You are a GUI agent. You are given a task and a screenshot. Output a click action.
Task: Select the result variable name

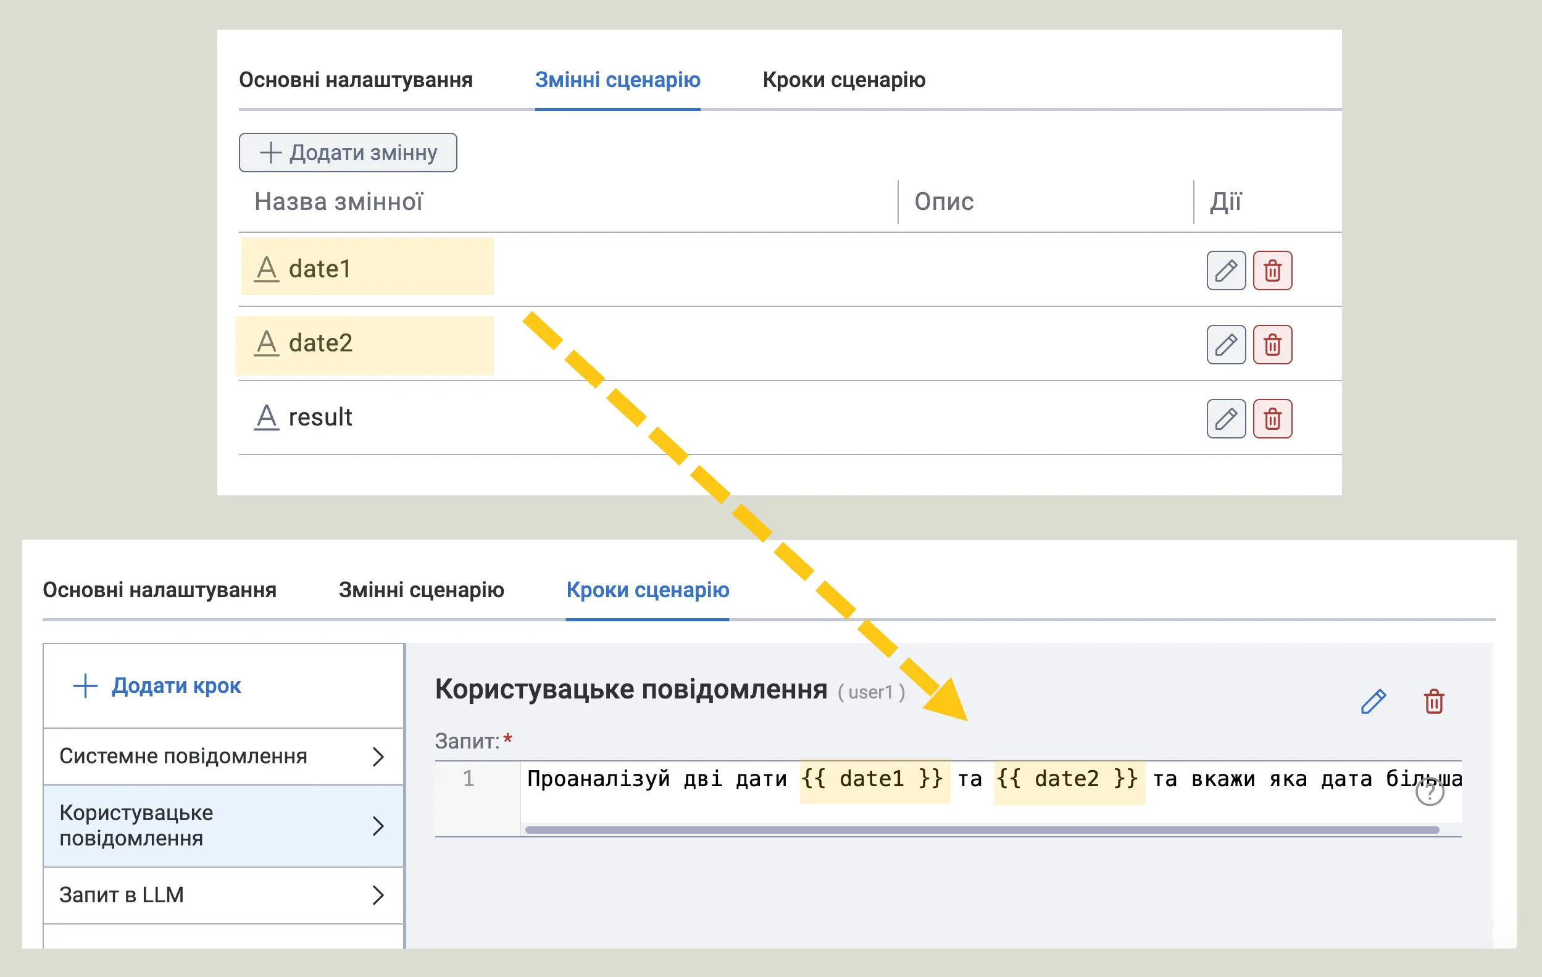320,417
